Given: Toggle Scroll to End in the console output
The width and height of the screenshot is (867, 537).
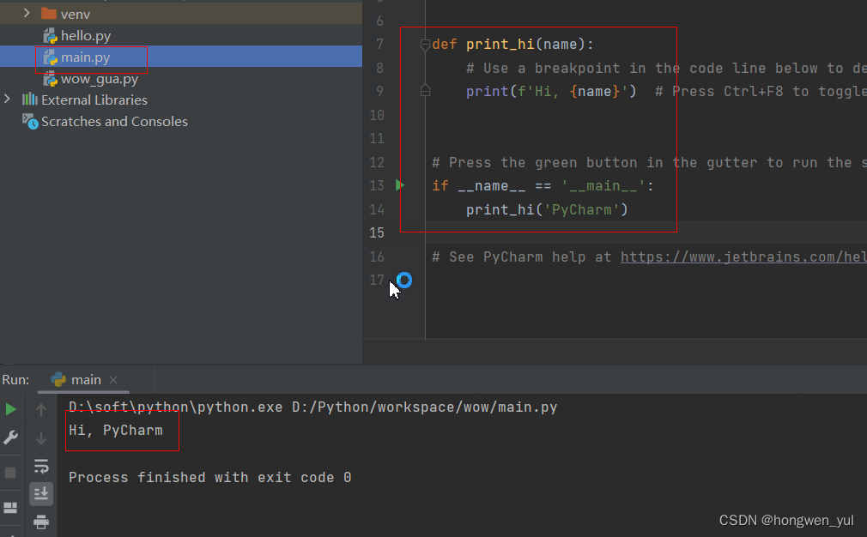Looking at the screenshot, I should pos(41,493).
